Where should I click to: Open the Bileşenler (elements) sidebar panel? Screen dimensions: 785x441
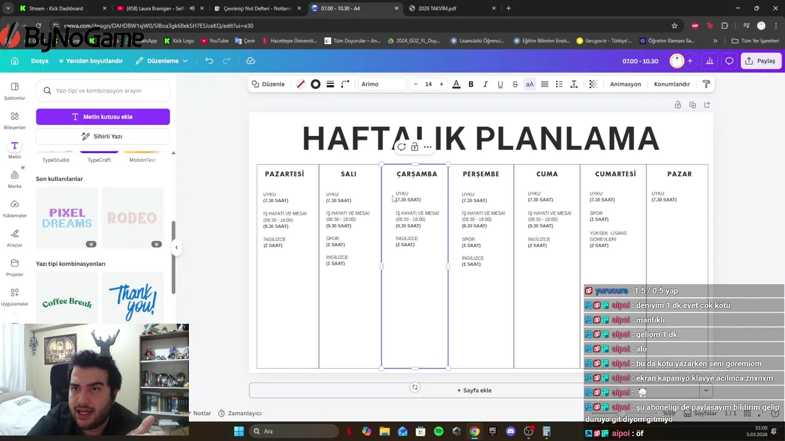pos(15,121)
